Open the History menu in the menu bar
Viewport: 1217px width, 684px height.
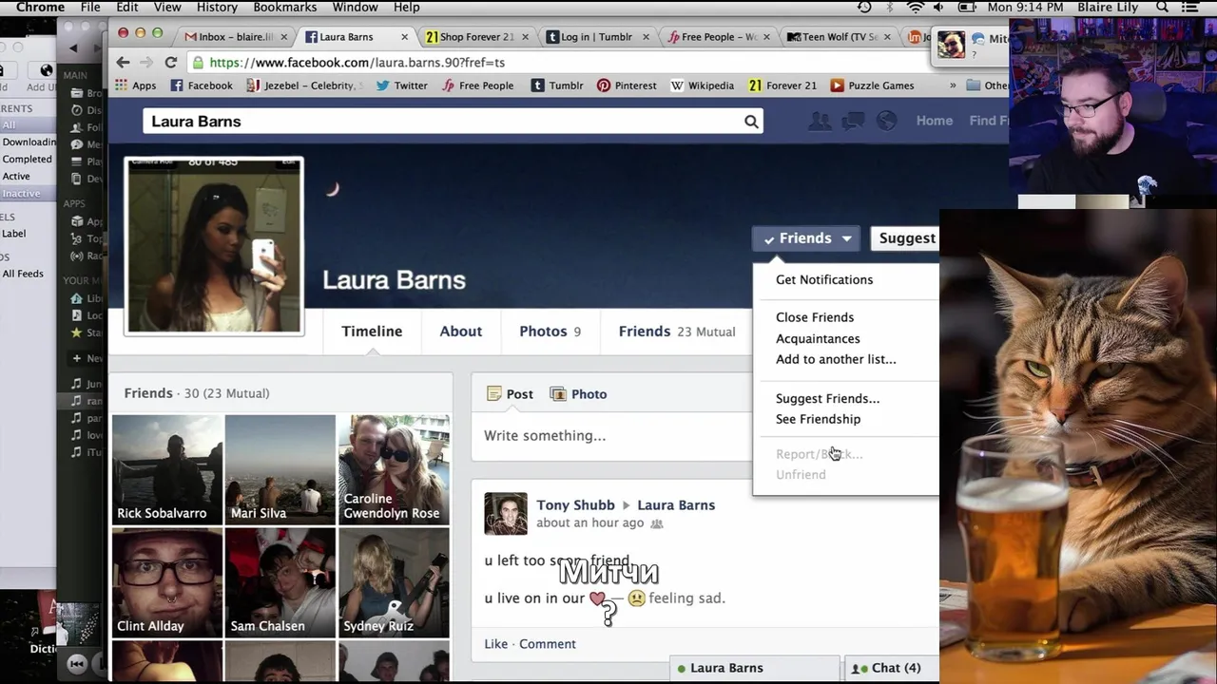click(217, 8)
